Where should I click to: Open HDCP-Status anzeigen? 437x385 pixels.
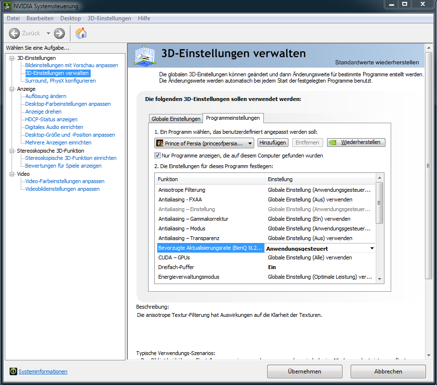[51, 119]
